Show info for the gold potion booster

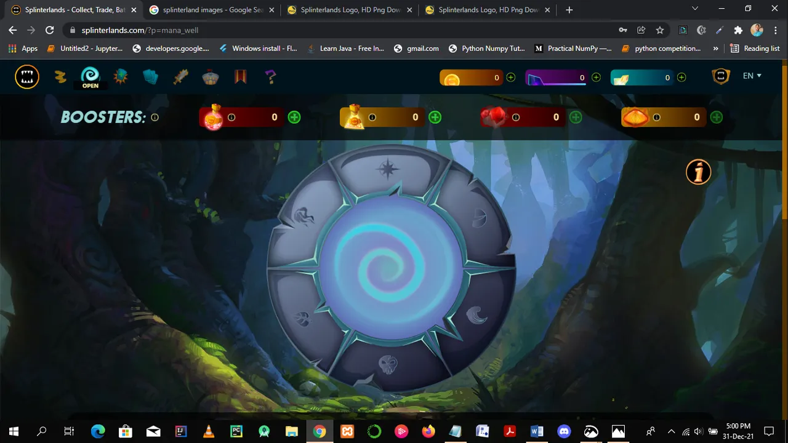coord(372,118)
